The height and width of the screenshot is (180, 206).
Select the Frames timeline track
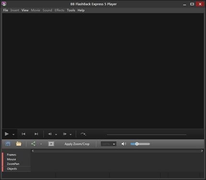(12, 155)
